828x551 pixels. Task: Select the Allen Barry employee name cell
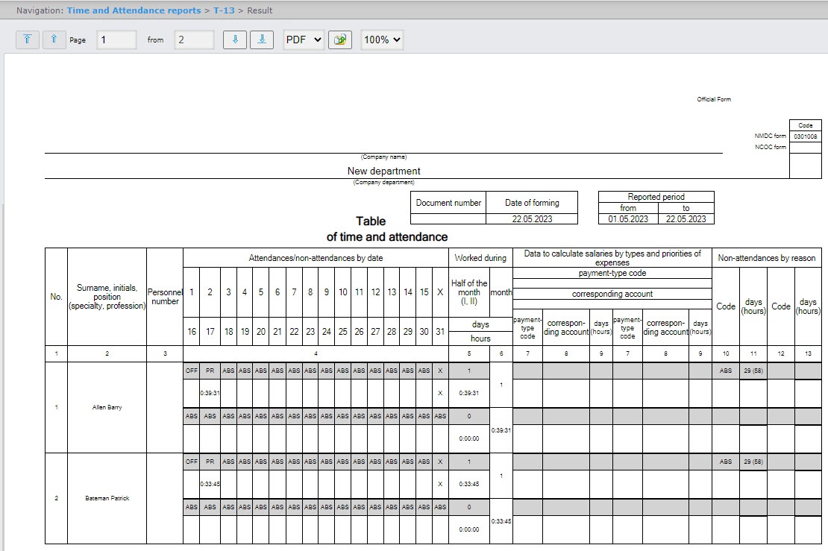[107, 408]
